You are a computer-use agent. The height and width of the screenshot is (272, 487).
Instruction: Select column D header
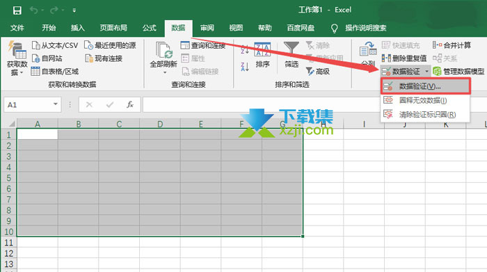[x=160, y=125]
